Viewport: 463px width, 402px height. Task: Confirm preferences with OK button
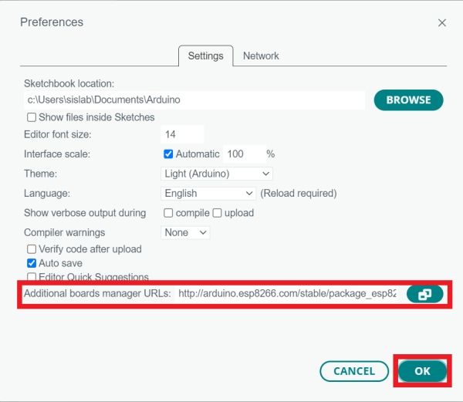pos(422,371)
